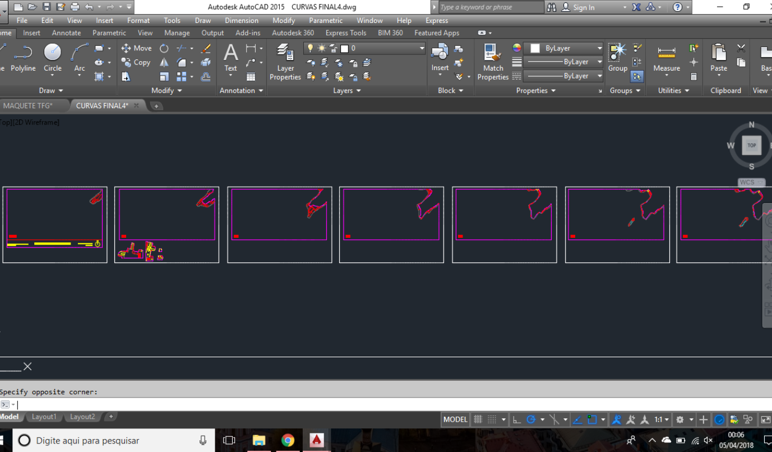Expand the Properties panel dropdown
Image resolution: width=772 pixels, height=452 pixels.
point(536,90)
